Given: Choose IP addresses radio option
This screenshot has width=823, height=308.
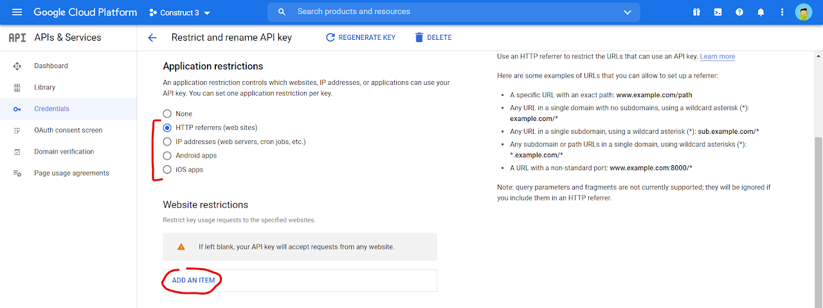Looking at the screenshot, I should (167, 141).
